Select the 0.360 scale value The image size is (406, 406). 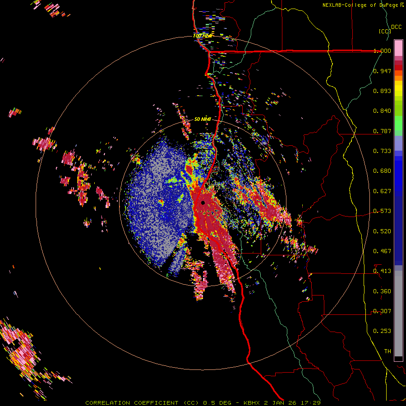pyautogui.click(x=382, y=291)
